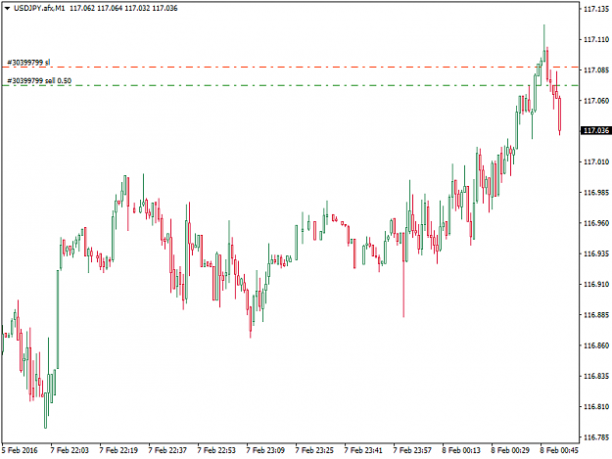This screenshot has width=612, height=459.
Task: Click the 116.960 price scale label
Action: (596, 223)
